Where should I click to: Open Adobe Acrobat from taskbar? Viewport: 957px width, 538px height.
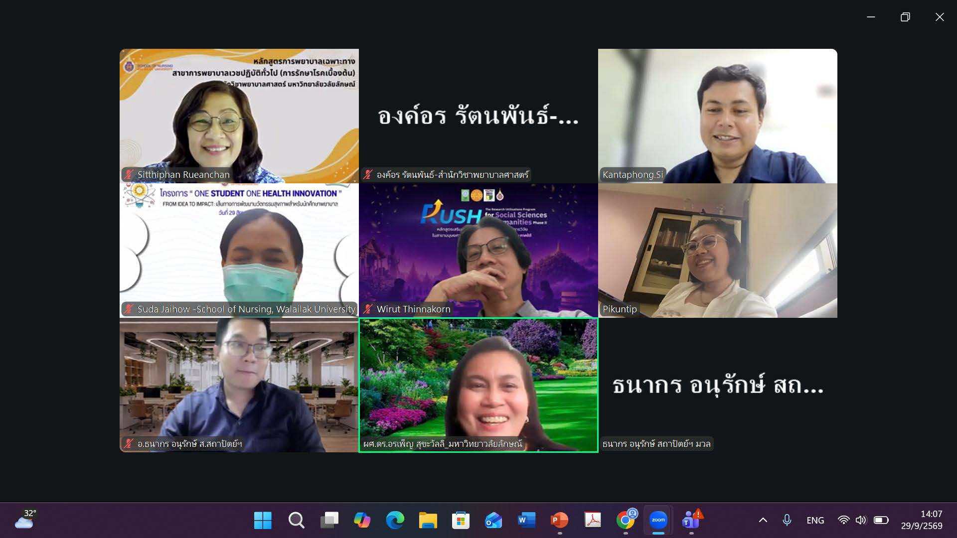point(593,521)
